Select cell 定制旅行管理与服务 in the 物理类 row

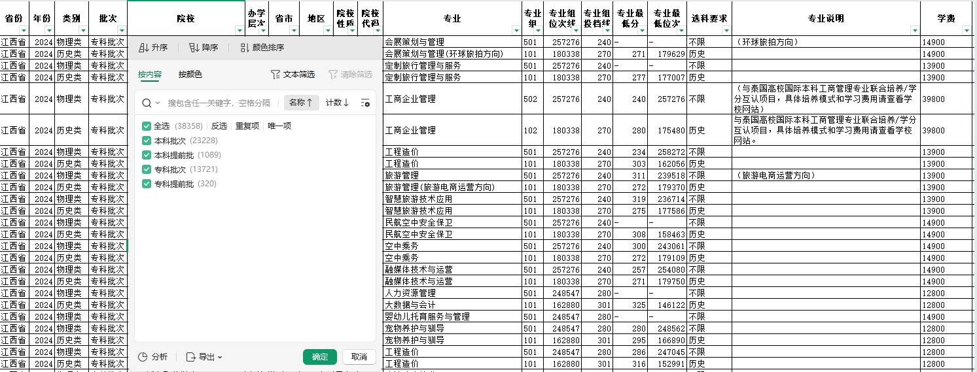pos(452,65)
